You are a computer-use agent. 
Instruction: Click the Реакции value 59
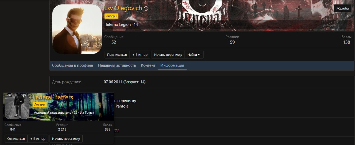coord(232,42)
